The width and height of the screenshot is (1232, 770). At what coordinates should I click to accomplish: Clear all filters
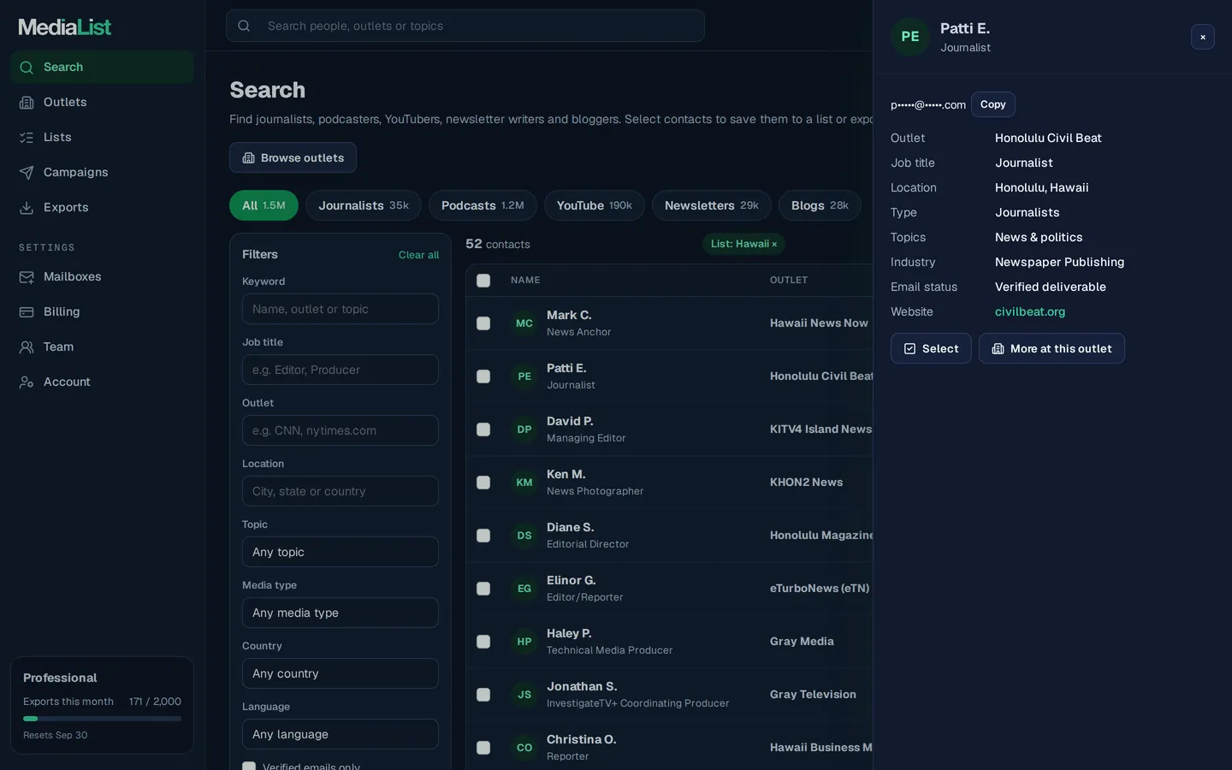pyautogui.click(x=418, y=255)
